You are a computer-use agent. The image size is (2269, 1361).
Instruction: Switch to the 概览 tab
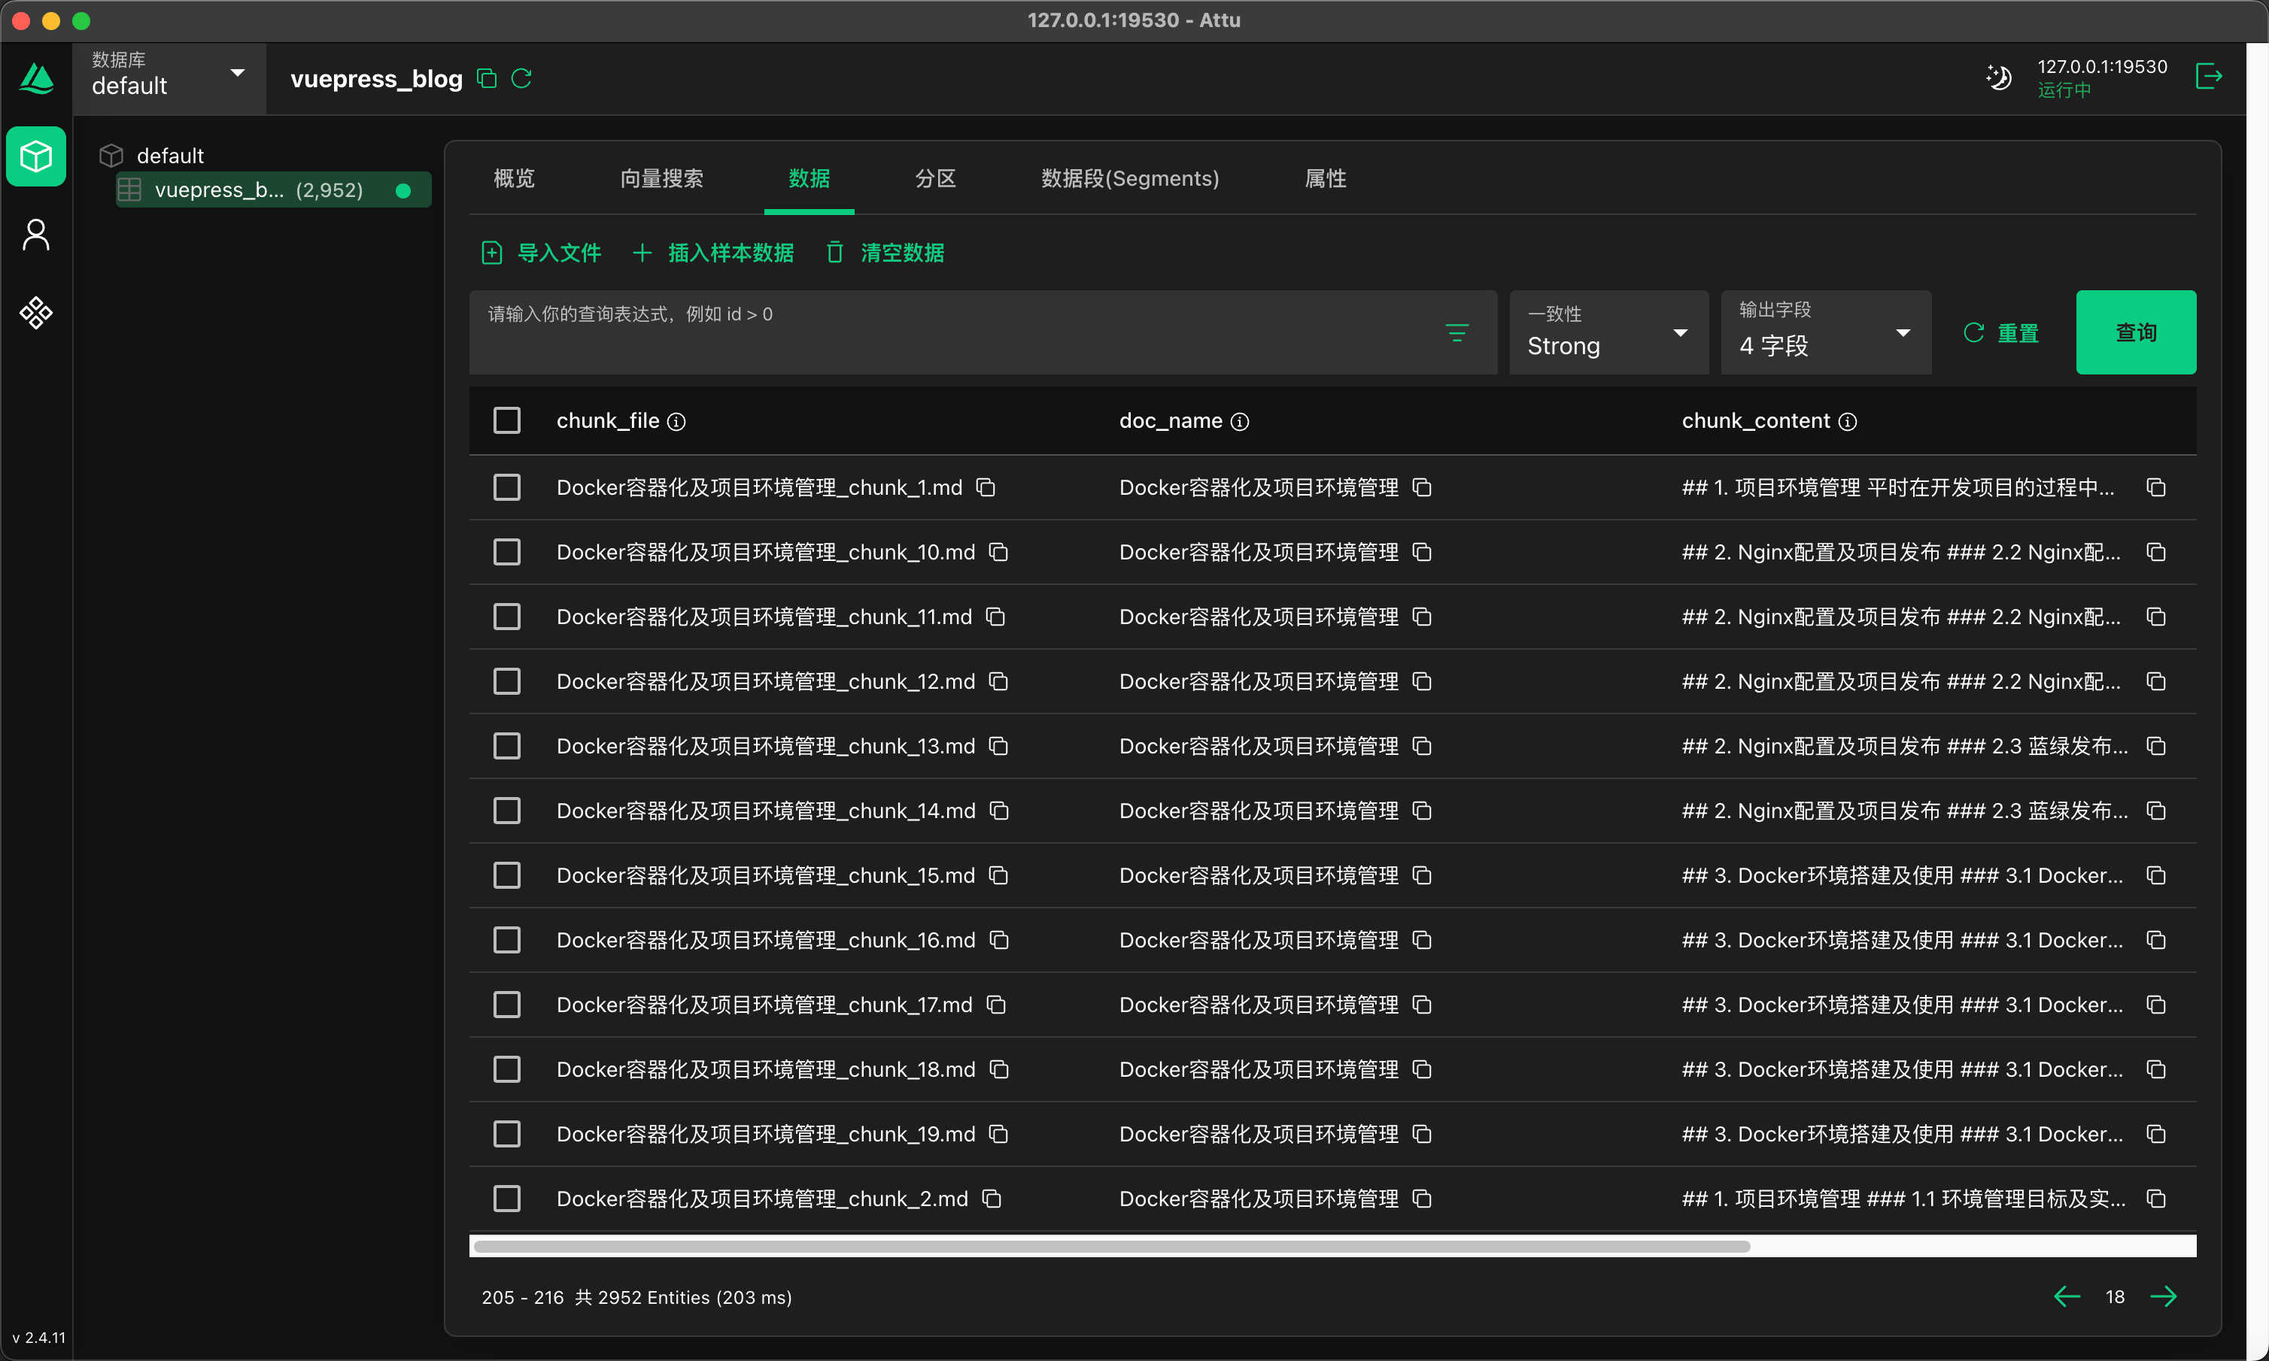click(514, 179)
